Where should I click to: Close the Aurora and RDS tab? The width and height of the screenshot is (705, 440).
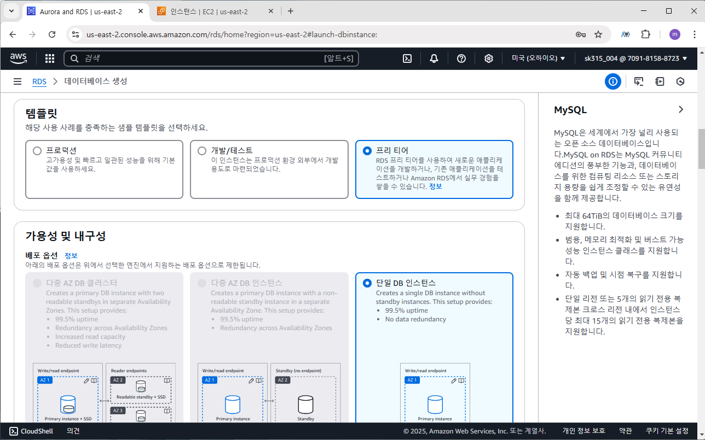[141, 11]
